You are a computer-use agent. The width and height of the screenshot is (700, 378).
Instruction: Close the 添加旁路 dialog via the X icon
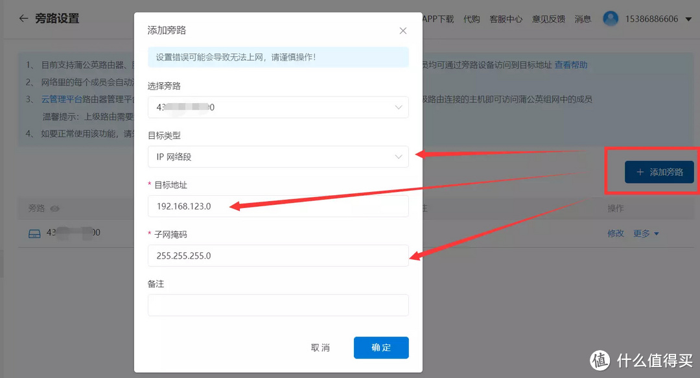(402, 30)
